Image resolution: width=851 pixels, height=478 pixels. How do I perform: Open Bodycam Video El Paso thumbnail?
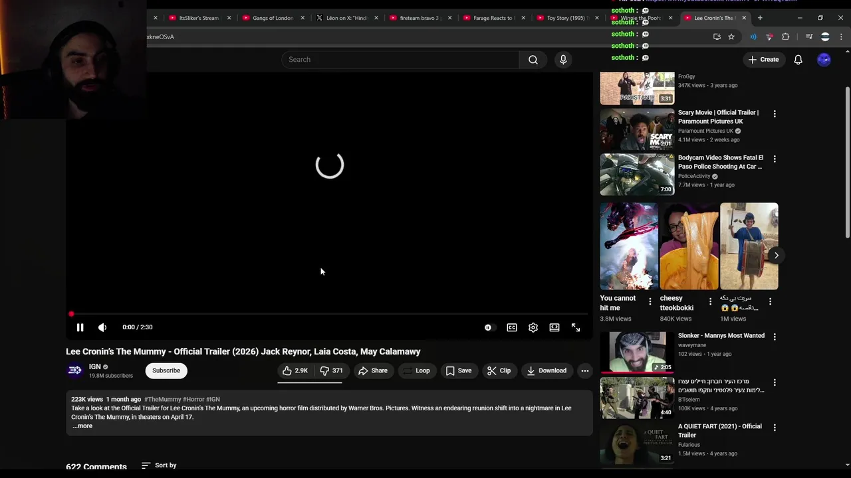click(638, 175)
